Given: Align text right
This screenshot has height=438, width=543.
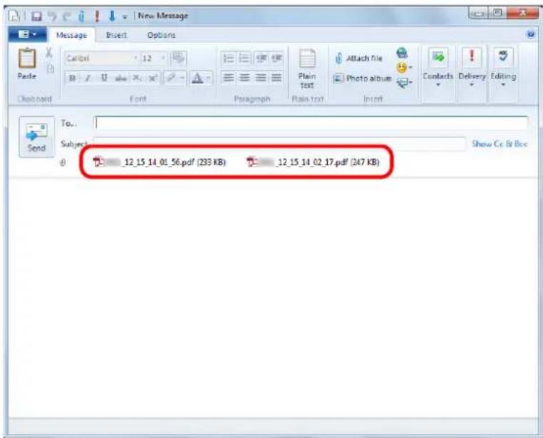Looking at the screenshot, I should (x=261, y=78).
